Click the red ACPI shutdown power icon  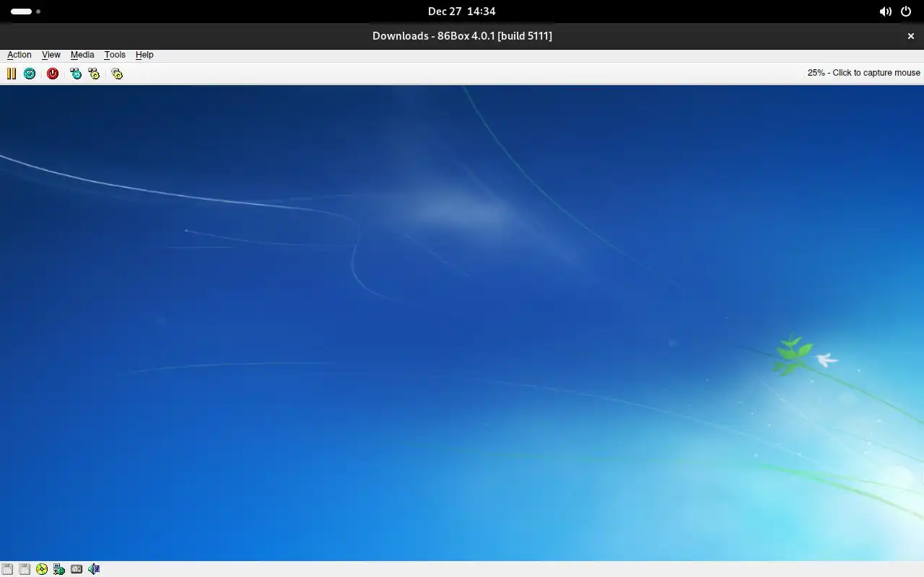53,74
